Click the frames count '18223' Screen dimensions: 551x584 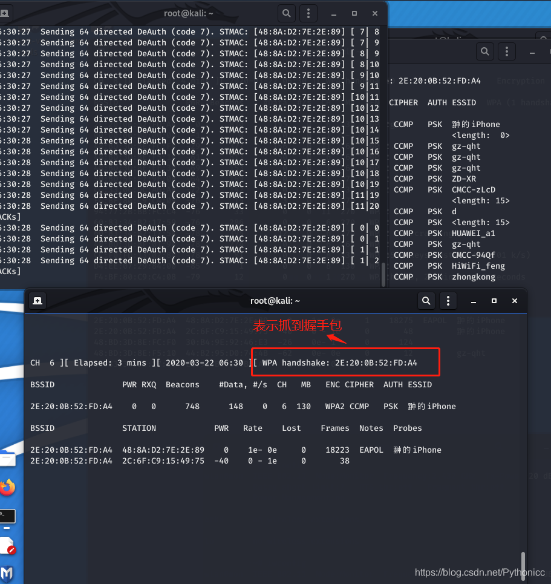tap(337, 450)
